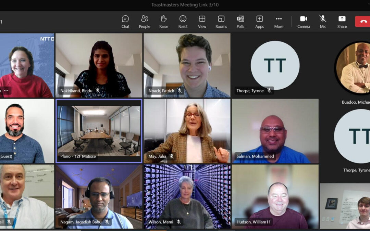Click the red hang up button
Viewport: 370px width, 231px height.
[x=363, y=21]
